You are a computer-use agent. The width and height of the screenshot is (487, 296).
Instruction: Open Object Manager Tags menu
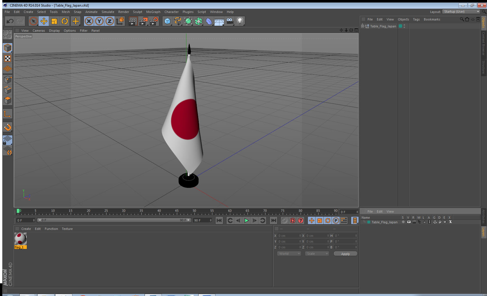point(416,19)
